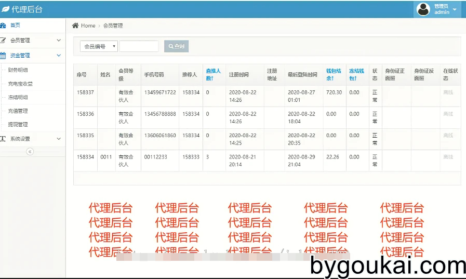Click phone number 13456788888
Viewport: 466px width, 279px height.
click(160, 114)
